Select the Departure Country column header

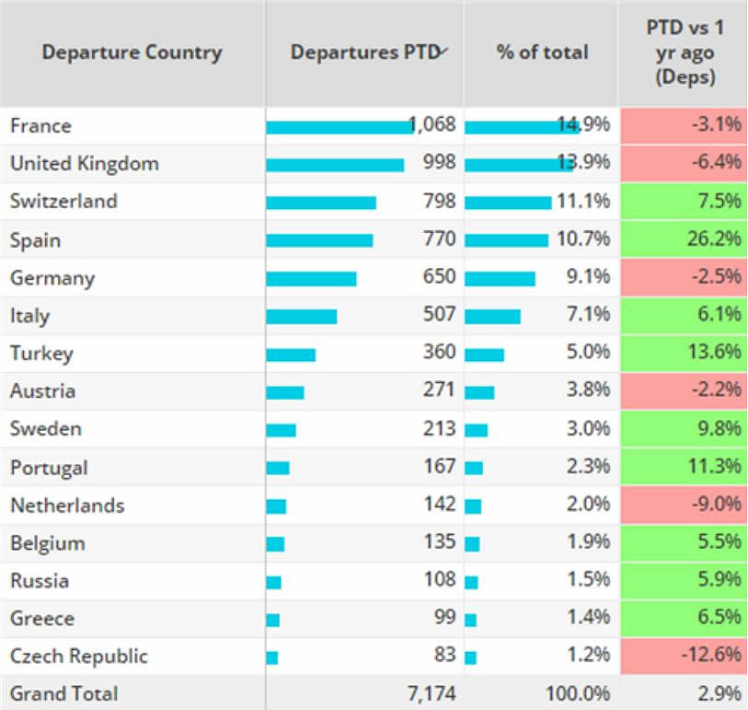pos(132,52)
